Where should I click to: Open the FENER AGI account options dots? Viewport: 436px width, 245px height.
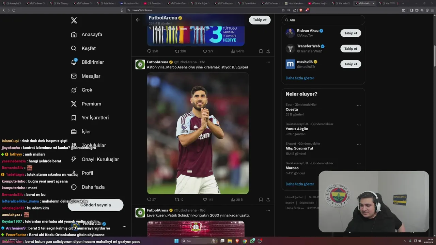tap(124, 226)
